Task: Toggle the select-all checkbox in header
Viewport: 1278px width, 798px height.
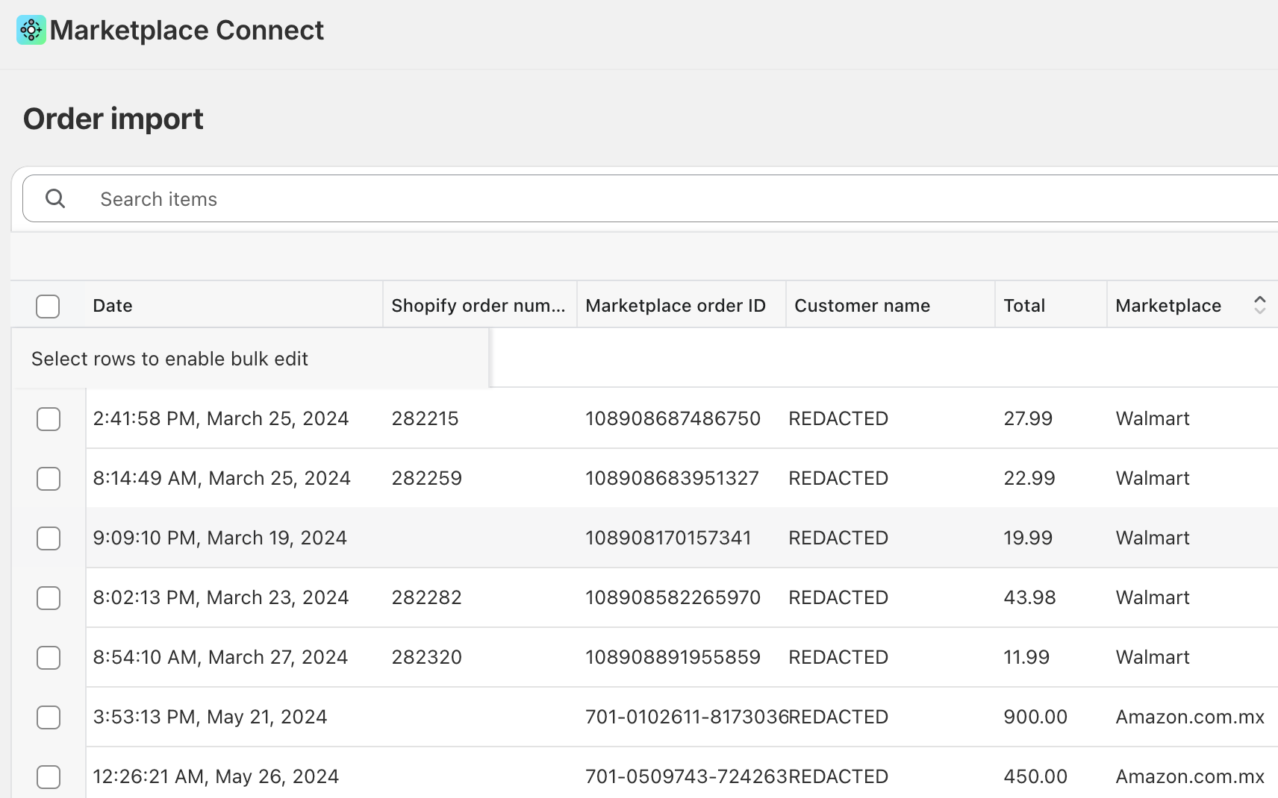Action: 48,307
